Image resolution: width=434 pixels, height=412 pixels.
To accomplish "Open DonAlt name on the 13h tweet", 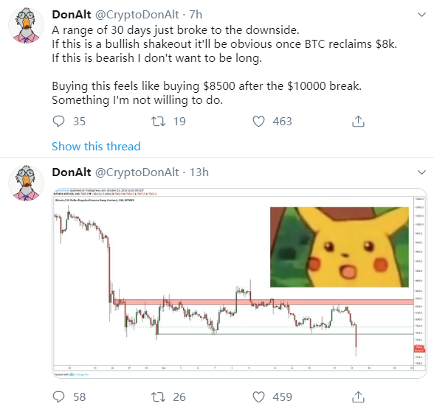I will 72,172.
